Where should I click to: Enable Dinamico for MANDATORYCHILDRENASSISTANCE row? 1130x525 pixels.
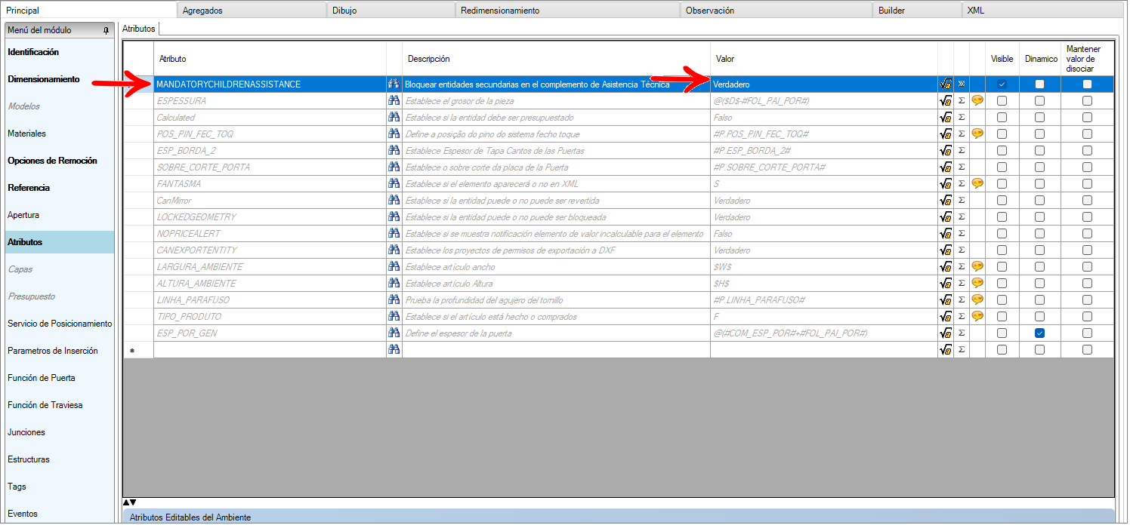[1039, 84]
